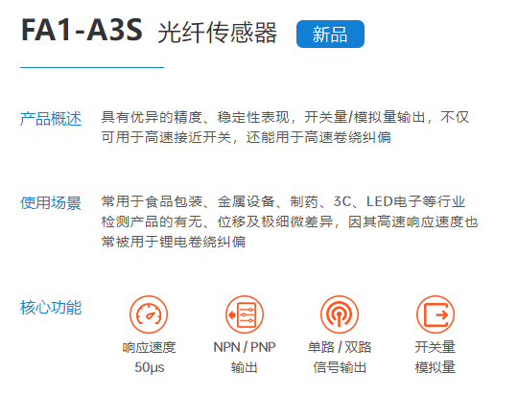Click the blue 新品 badge

coord(330,34)
